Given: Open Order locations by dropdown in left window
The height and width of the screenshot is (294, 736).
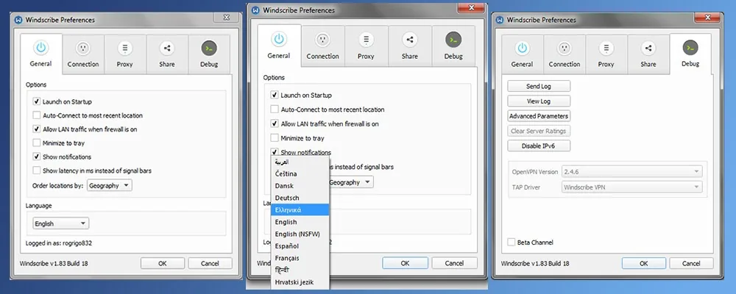Looking at the screenshot, I should click(x=110, y=185).
